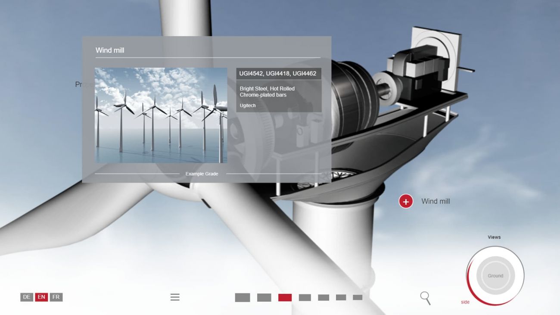The image size is (560, 315).
Task: Click the 'Example Grade' label
Action: click(x=202, y=174)
